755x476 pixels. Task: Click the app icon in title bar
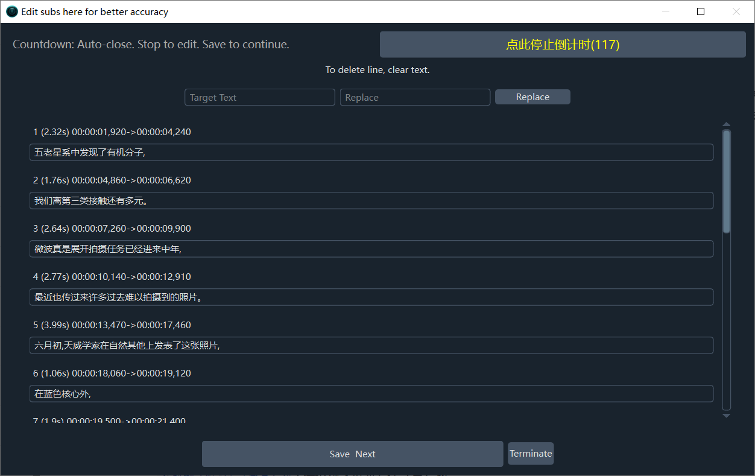click(x=11, y=11)
